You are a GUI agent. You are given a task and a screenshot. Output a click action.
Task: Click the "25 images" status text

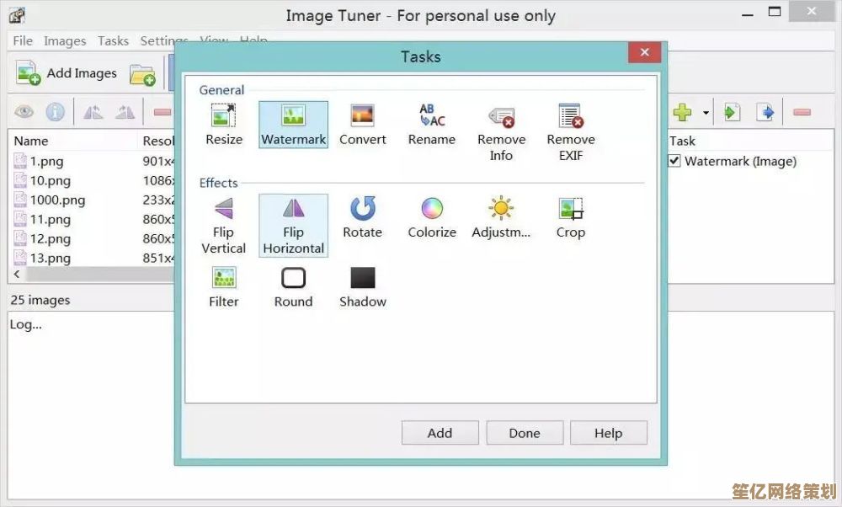pyautogui.click(x=40, y=300)
